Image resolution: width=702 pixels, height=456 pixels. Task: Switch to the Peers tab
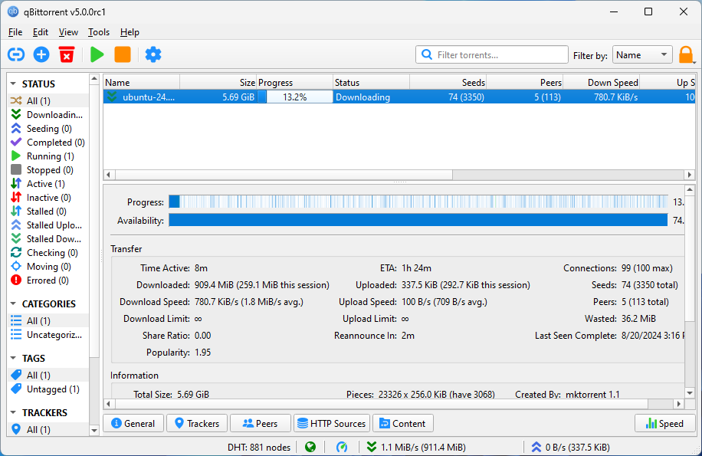pos(260,423)
